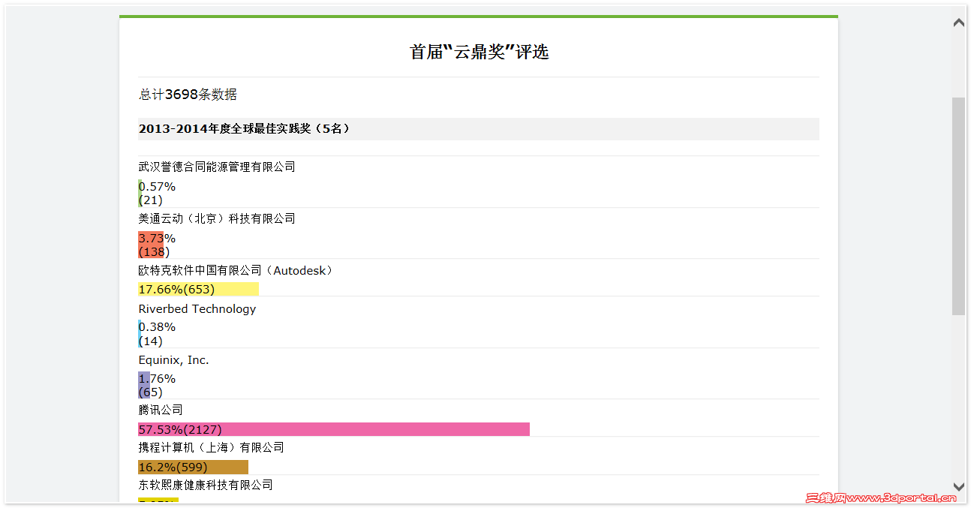This screenshot has width=971, height=508.
Task: Click the 美通云动（北京）科技有限公司 label
Action: pos(217,218)
